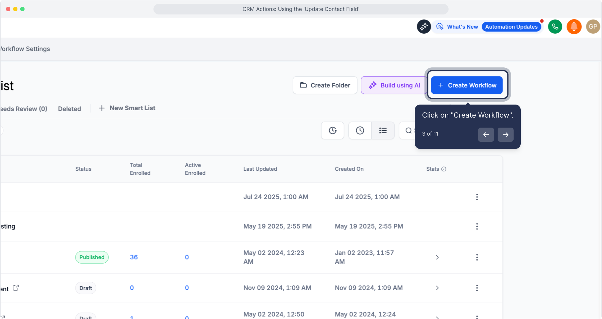Click the Create Folder button
Image resolution: width=602 pixels, height=319 pixels.
click(x=325, y=85)
